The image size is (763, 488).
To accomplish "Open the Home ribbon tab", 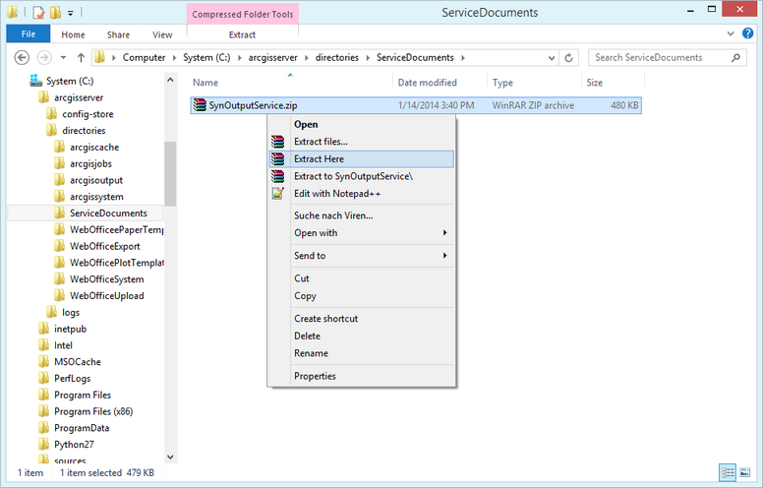I will click(x=73, y=34).
